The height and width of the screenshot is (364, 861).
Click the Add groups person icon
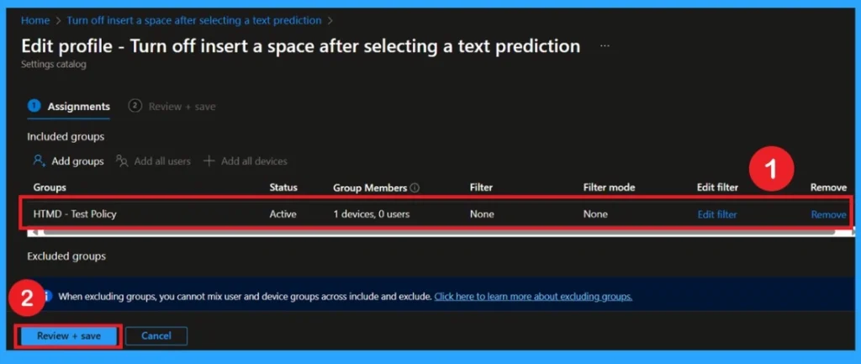coord(39,161)
